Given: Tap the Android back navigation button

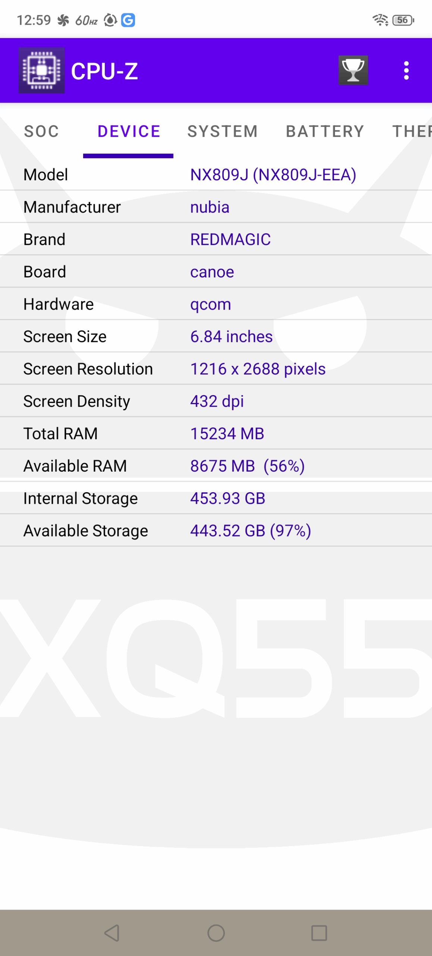Looking at the screenshot, I should pyautogui.click(x=112, y=933).
